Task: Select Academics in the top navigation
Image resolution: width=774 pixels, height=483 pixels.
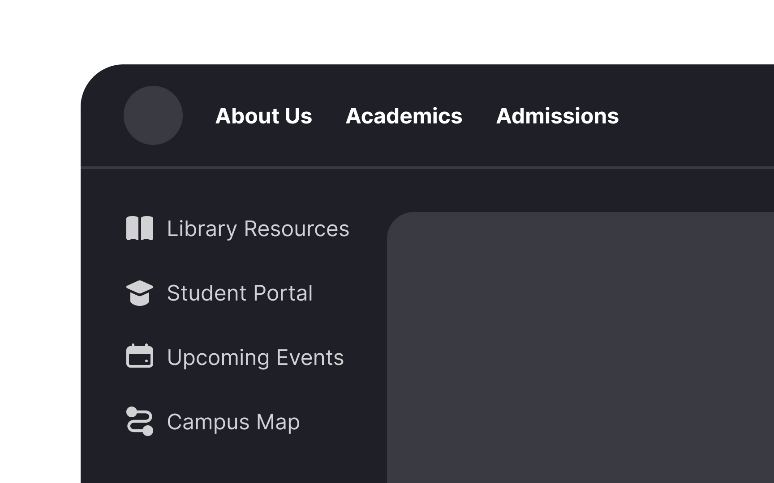Action: click(404, 116)
